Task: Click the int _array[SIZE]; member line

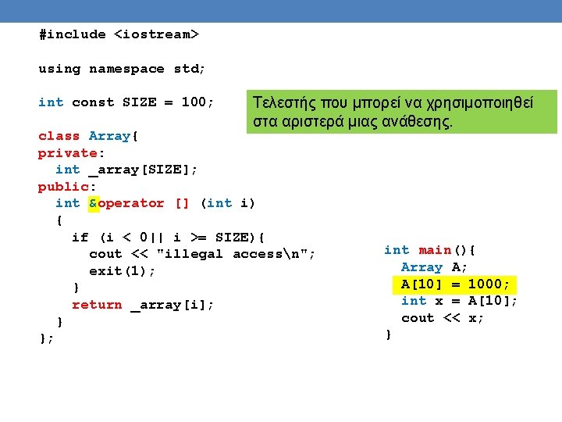Action: pyautogui.click(x=126, y=170)
